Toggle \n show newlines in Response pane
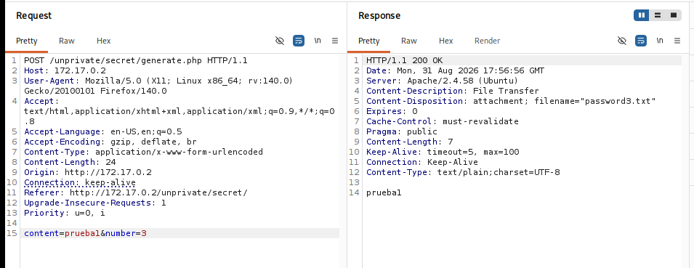The image size is (694, 268). (660, 41)
